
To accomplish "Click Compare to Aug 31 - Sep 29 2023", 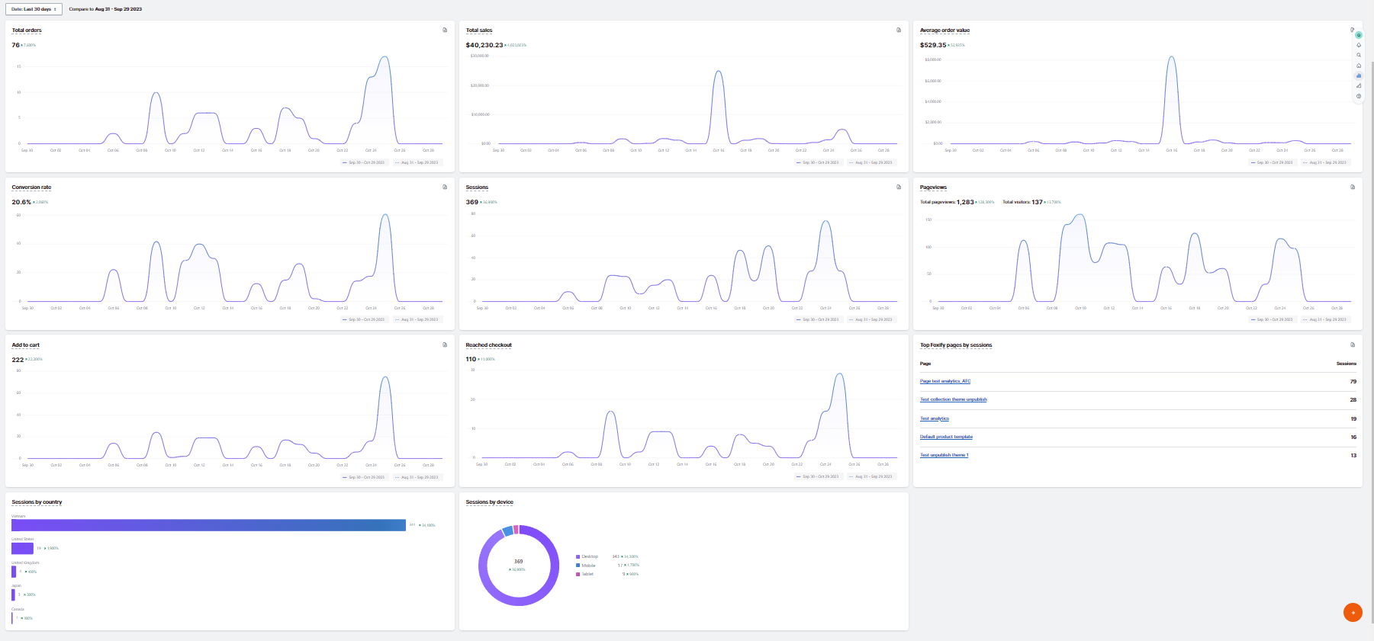I will tap(105, 9).
